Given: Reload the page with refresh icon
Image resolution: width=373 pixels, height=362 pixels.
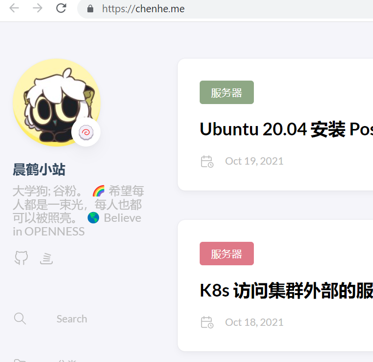Looking at the screenshot, I should (x=61, y=8).
